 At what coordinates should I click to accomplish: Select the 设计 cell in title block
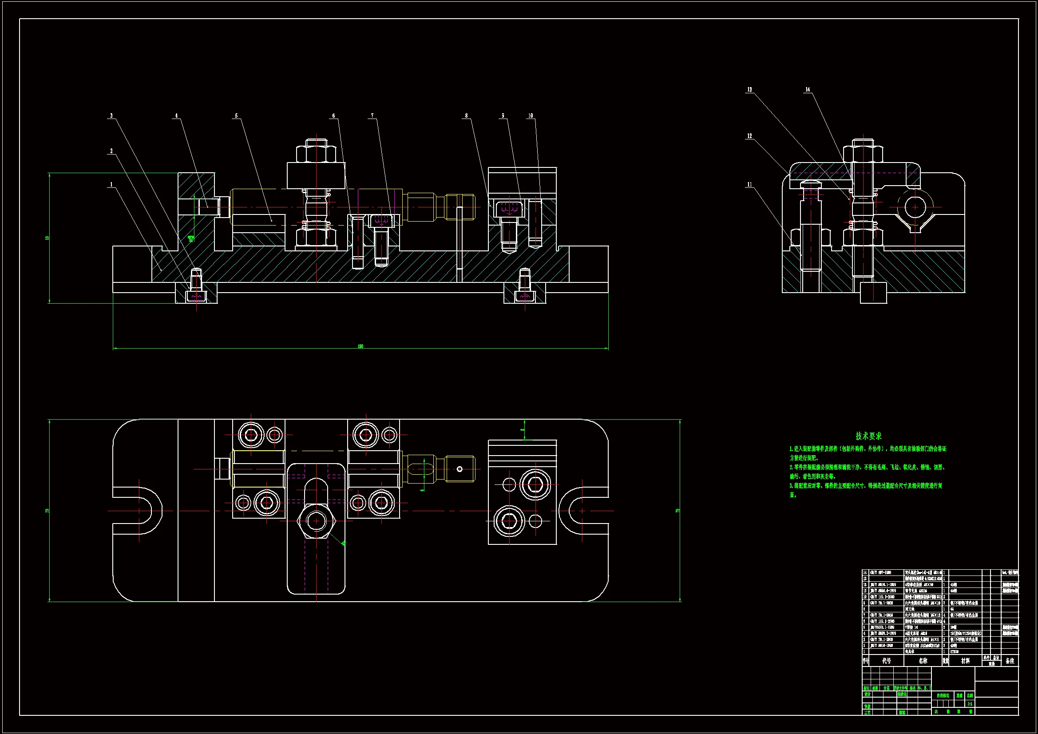[867, 694]
